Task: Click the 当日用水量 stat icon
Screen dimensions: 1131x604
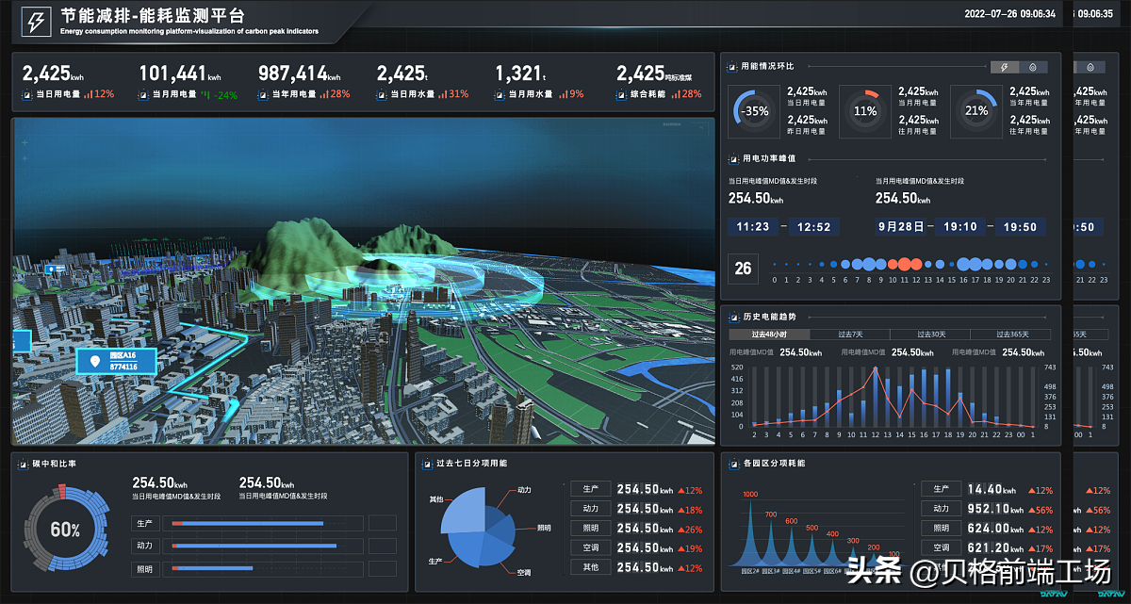Action: click(382, 94)
